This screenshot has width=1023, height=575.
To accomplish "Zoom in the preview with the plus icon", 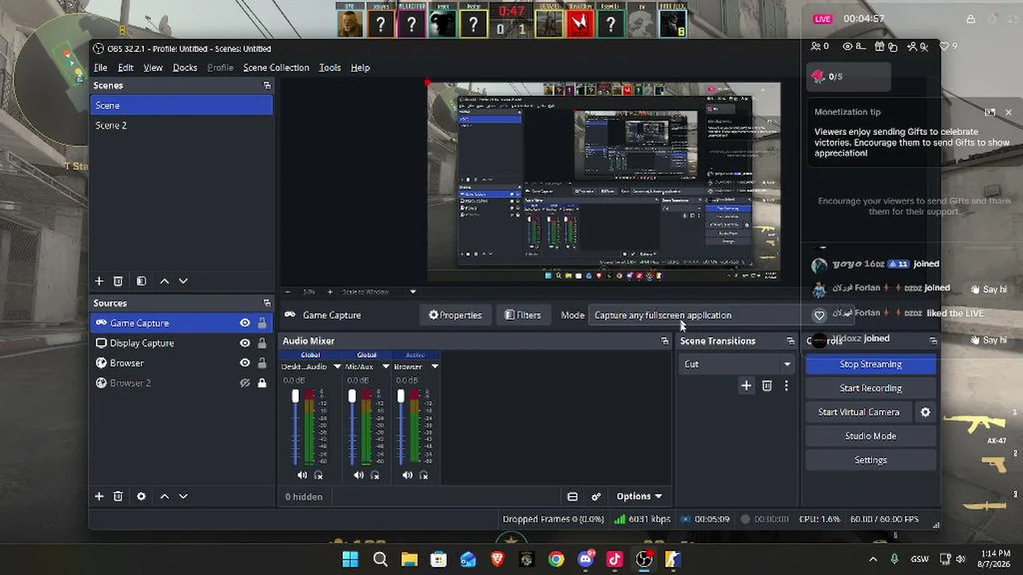I will pyautogui.click(x=330, y=292).
